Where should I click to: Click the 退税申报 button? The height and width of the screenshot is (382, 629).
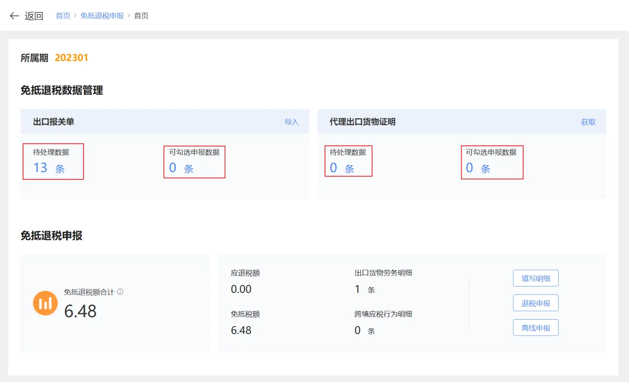[x=535, y=303]
